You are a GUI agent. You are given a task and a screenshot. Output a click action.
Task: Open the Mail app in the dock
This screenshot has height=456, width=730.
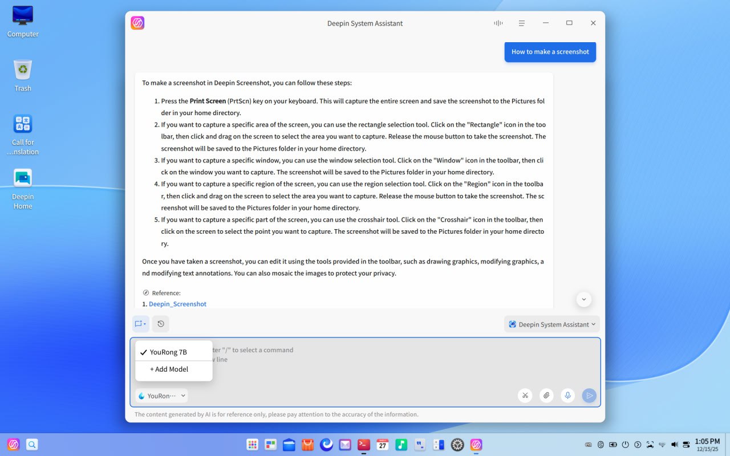click(345, 445)
